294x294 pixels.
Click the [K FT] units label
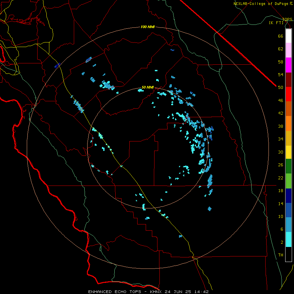276,23
